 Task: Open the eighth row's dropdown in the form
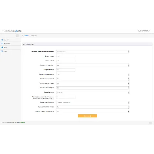pos(93,83)
